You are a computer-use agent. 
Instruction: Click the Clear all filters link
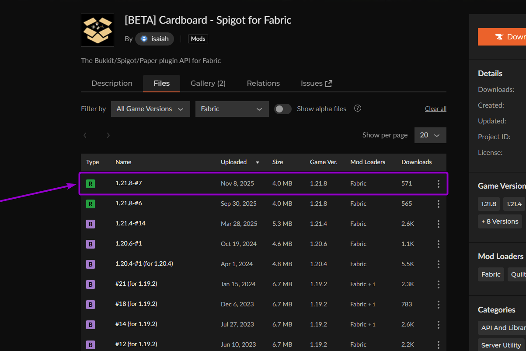pos(435,109)
